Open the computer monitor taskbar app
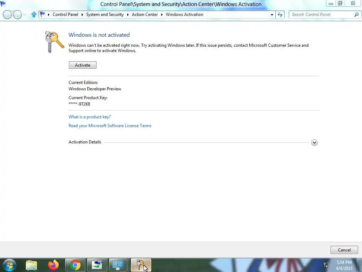 pyautogui.click(x=97, y=265)
